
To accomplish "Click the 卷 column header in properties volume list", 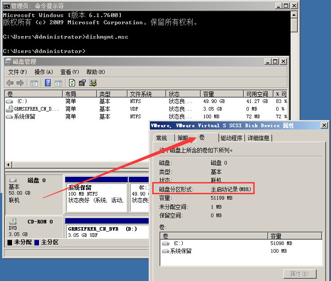I will pos(214,236).
